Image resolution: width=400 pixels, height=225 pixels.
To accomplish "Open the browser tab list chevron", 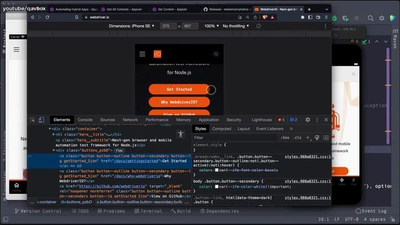I will pos(327,9).
